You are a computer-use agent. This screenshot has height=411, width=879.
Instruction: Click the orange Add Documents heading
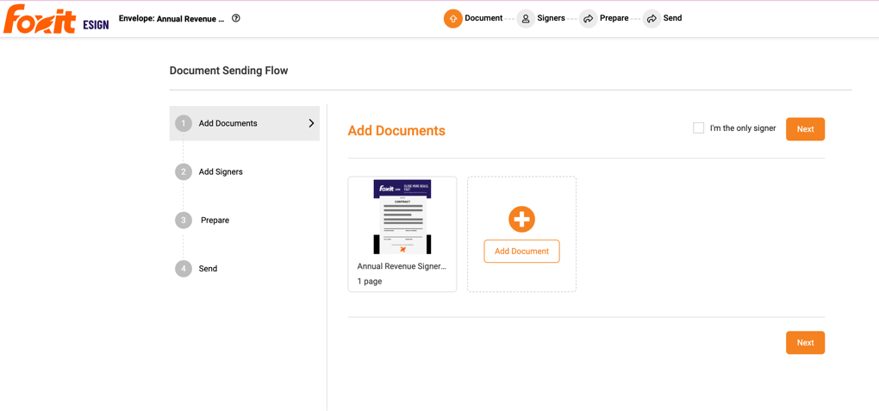396,131
